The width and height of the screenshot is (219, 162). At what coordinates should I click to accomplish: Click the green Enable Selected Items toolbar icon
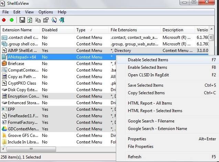point(12,20)
